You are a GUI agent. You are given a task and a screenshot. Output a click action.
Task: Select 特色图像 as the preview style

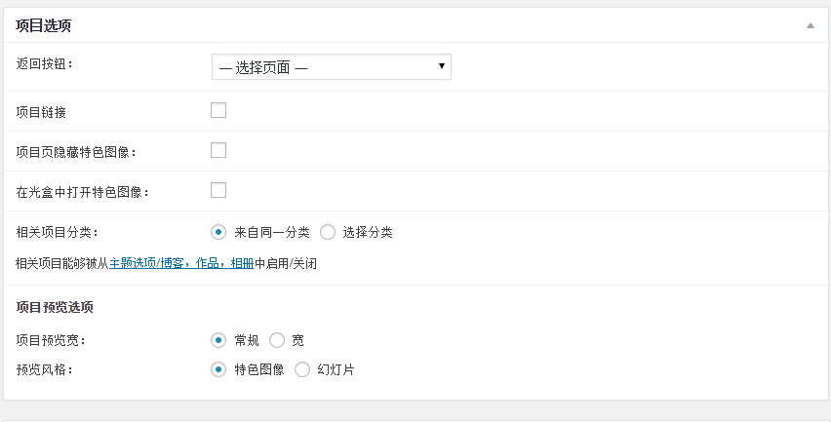click(x=218, y=369)
